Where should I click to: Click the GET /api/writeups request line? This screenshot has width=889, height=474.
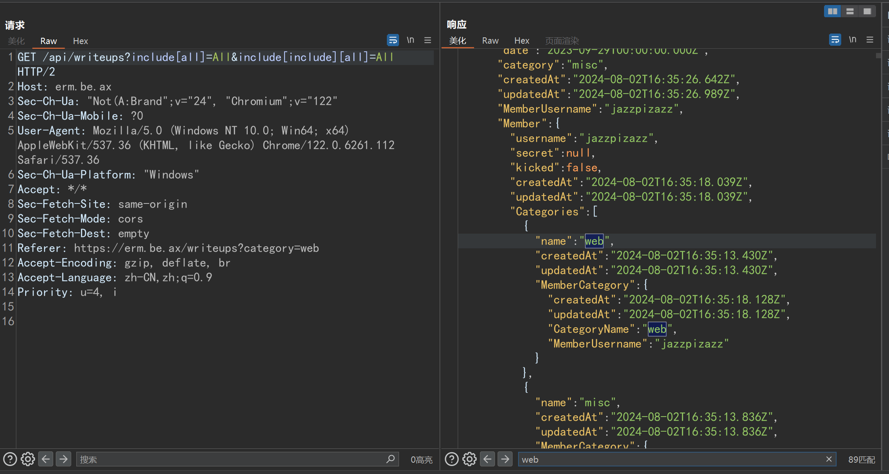(x=205, y=57)
